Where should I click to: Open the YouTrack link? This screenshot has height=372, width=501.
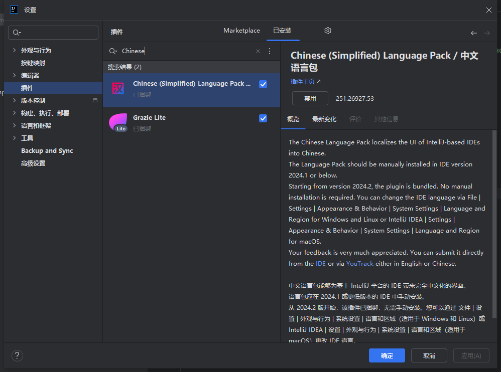[360, 264]
